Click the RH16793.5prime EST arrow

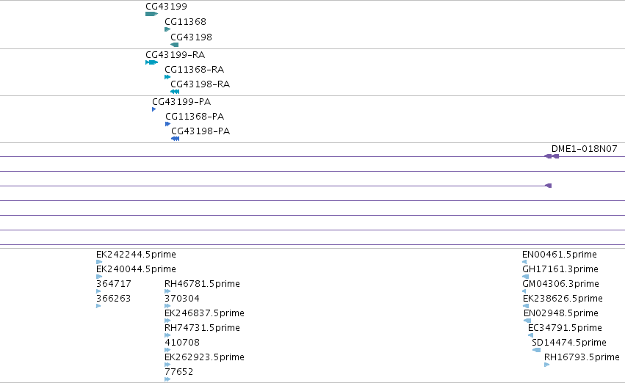pos(547,364)
